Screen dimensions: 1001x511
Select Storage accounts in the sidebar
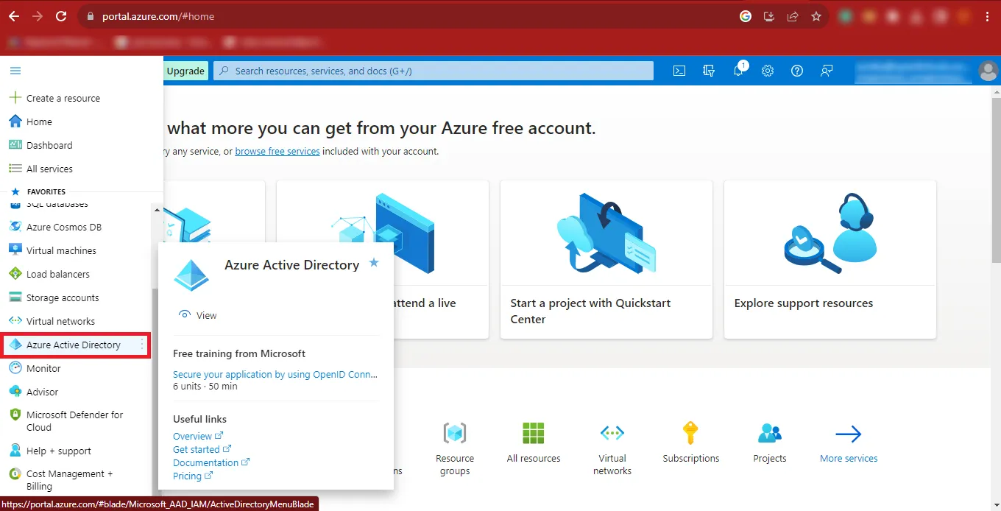point(63,297)
